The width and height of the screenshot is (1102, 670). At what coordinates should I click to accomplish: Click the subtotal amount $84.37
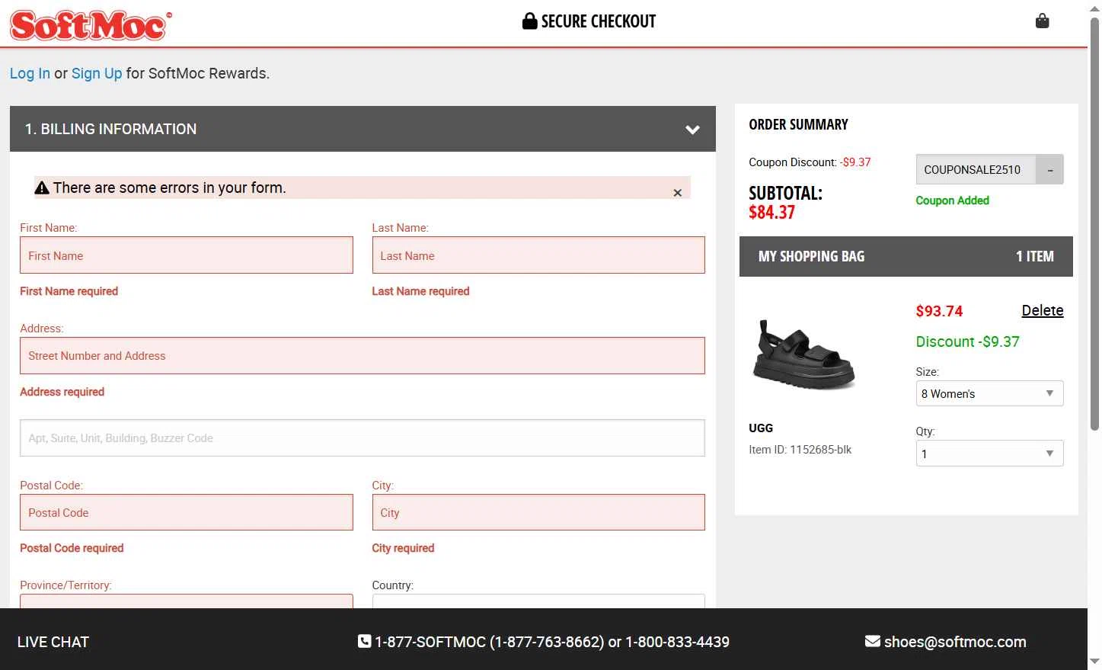tap(771, 213)
